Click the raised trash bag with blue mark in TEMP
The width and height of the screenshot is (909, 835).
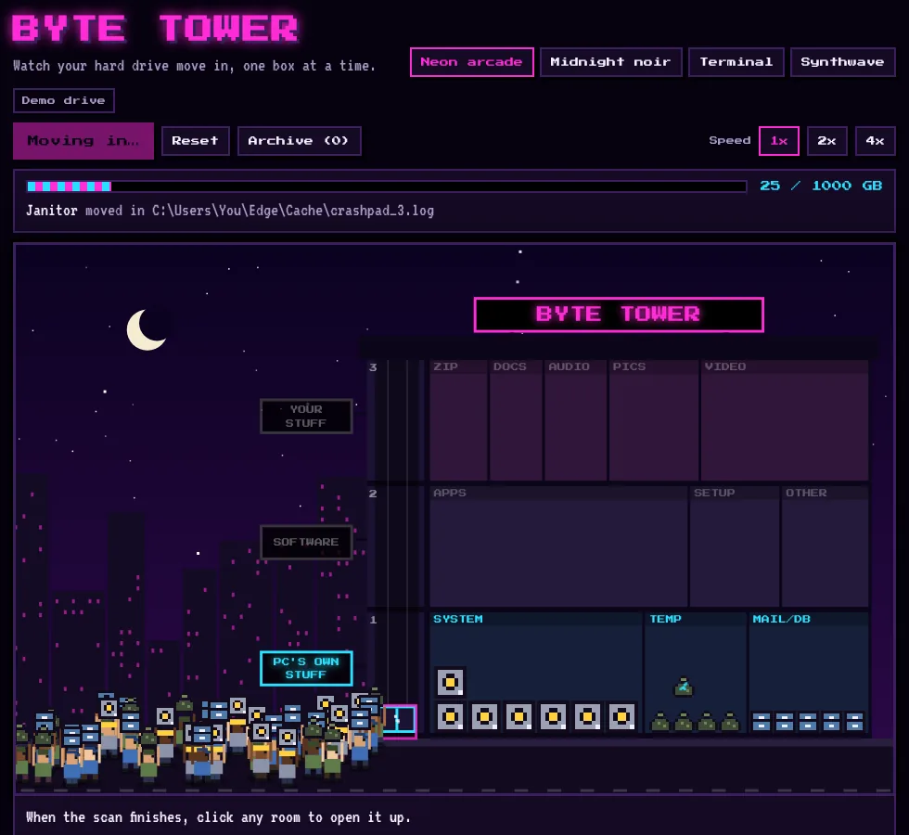tap(684, 687)
